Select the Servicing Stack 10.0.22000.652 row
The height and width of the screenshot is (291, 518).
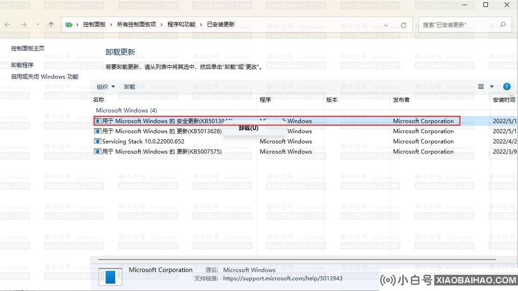(306, 142)
